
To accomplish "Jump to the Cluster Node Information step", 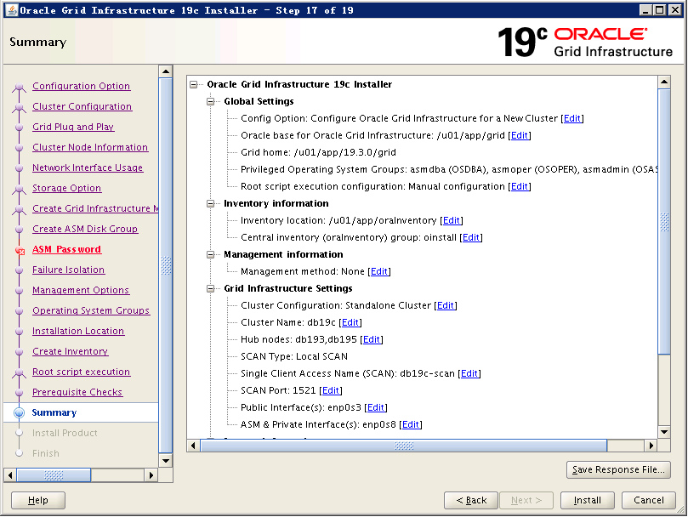I will pos(90,147).
